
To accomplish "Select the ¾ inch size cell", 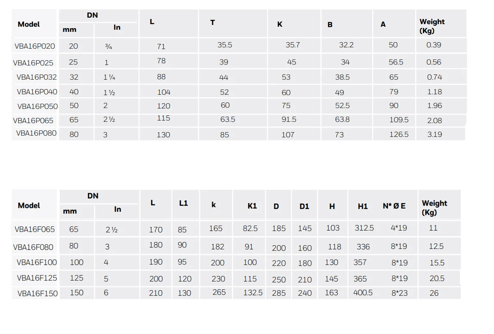I will [x=109, y=46].
